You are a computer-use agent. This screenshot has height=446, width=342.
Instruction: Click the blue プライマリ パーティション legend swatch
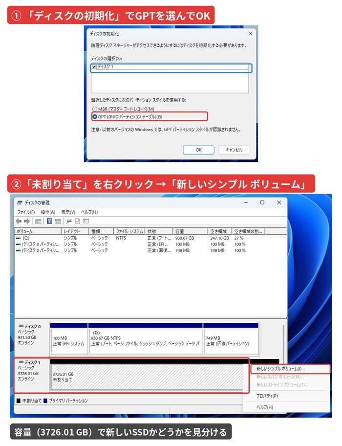pyautogui.click(x=45, y=401)
